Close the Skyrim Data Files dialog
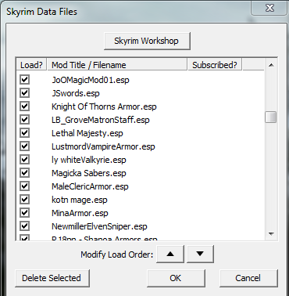289x296 pixels. click(269, 8)
